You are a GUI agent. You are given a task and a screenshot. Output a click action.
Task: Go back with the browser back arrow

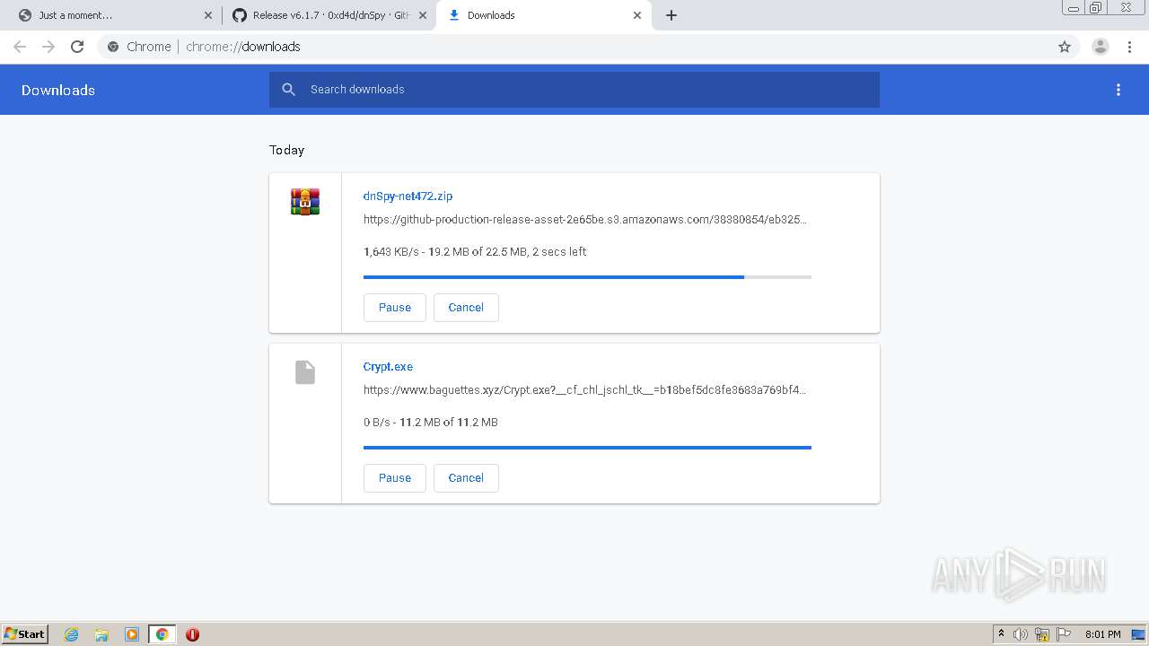(x=20, y=47)
